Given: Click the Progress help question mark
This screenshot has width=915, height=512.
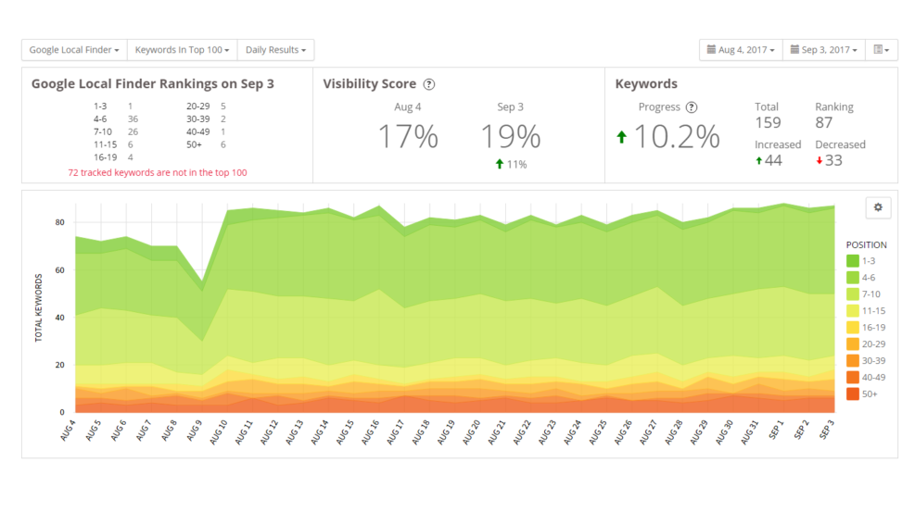Looking at the screenshot, I should pyautogui.click(x=692, y=107).
